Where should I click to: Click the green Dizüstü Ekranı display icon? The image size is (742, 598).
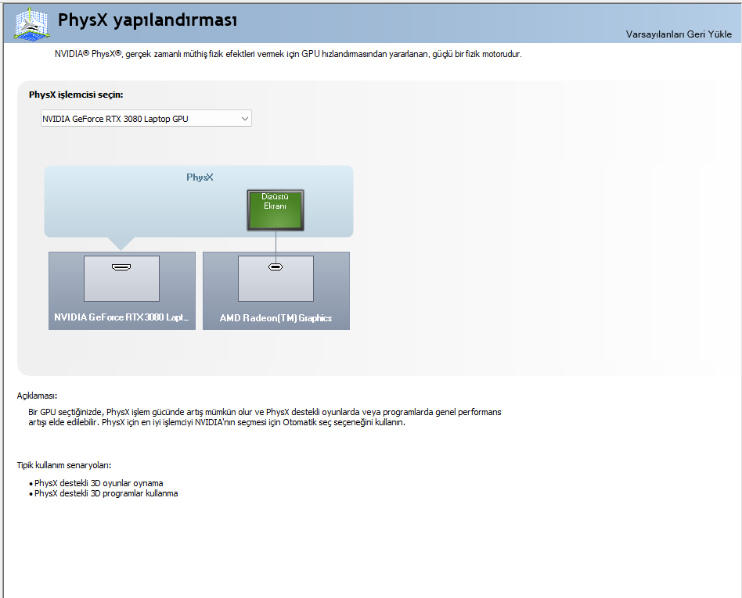pyautogui.click(x=276, y=210)
